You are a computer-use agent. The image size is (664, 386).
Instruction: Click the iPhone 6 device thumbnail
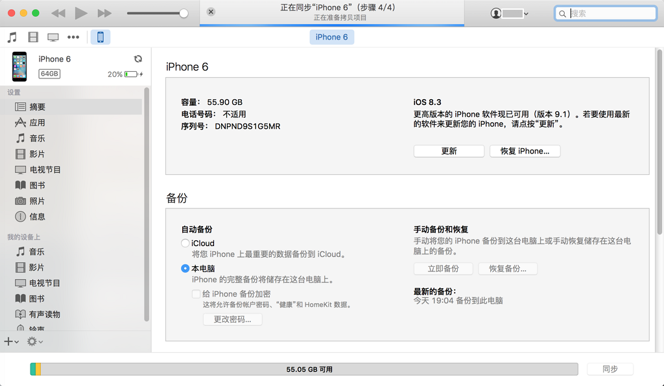[19, 66]
